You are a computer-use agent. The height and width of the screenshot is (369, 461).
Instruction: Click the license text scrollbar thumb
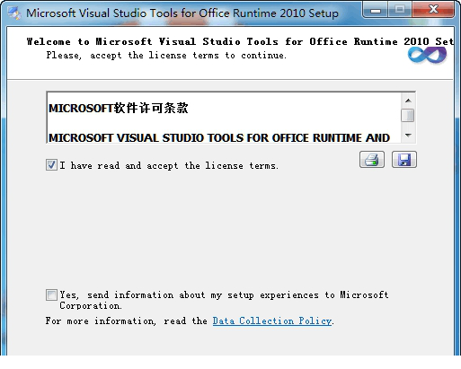click(408, 116)
